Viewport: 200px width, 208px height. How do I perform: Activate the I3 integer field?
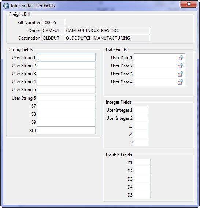click(x=141, y=126)
